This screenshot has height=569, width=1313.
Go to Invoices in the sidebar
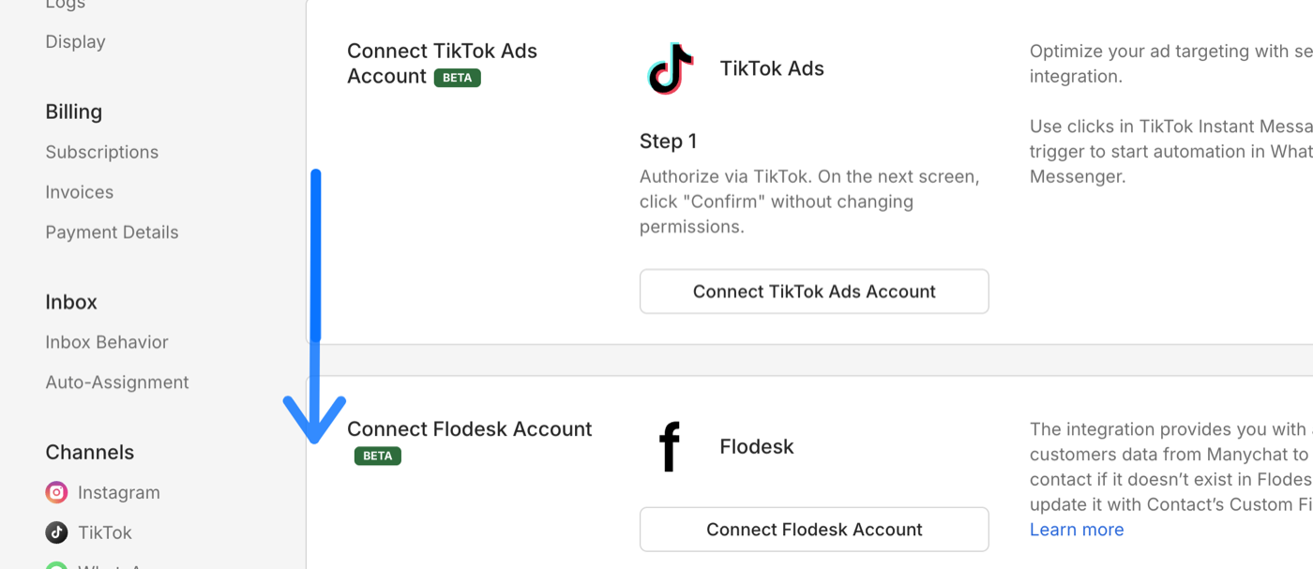(80, 192)
